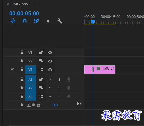Click the master track output icon

pos(79,104)
